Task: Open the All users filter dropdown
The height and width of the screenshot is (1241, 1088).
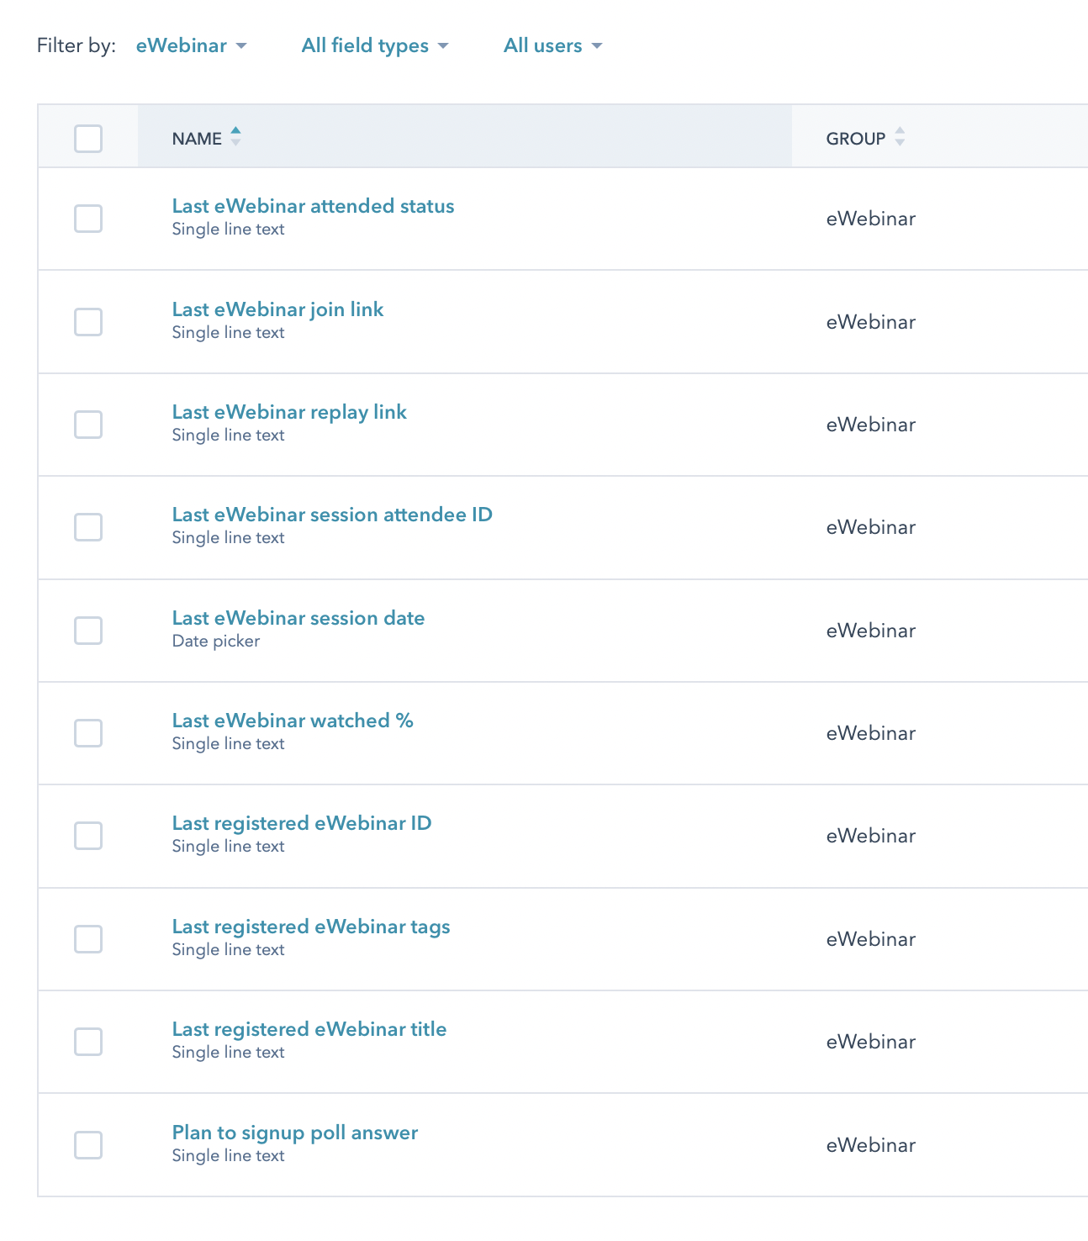Action: pyautogui.click(x=552, y=45)
